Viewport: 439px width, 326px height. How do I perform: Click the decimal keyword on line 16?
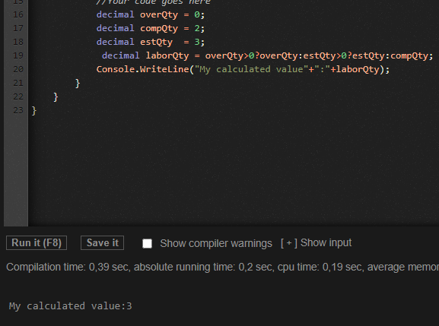pos(115,14)
